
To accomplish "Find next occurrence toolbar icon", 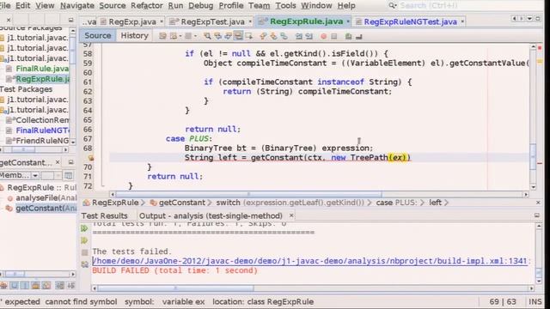I will 229,36.
